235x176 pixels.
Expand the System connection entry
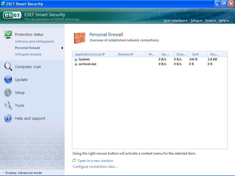click(76, 59)
